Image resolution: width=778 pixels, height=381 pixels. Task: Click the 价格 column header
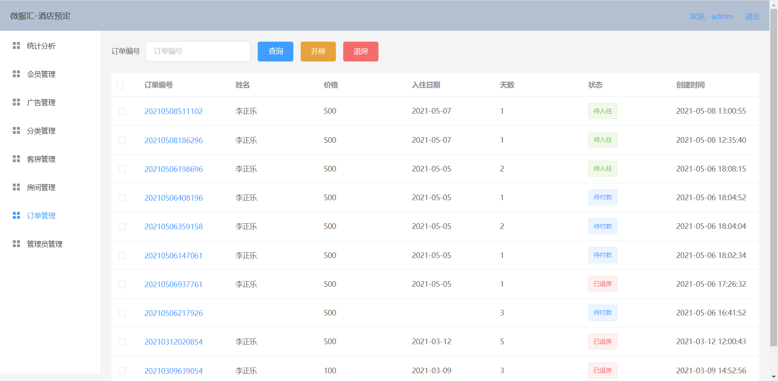click(331, 85)
